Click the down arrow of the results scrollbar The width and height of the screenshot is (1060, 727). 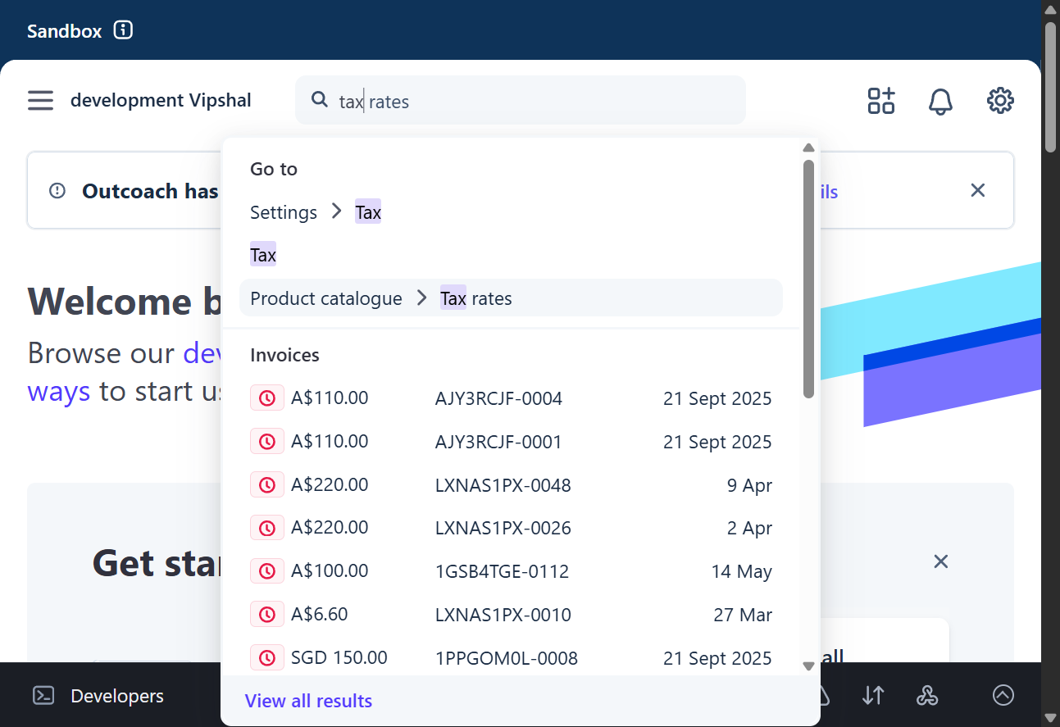(808, 666)
